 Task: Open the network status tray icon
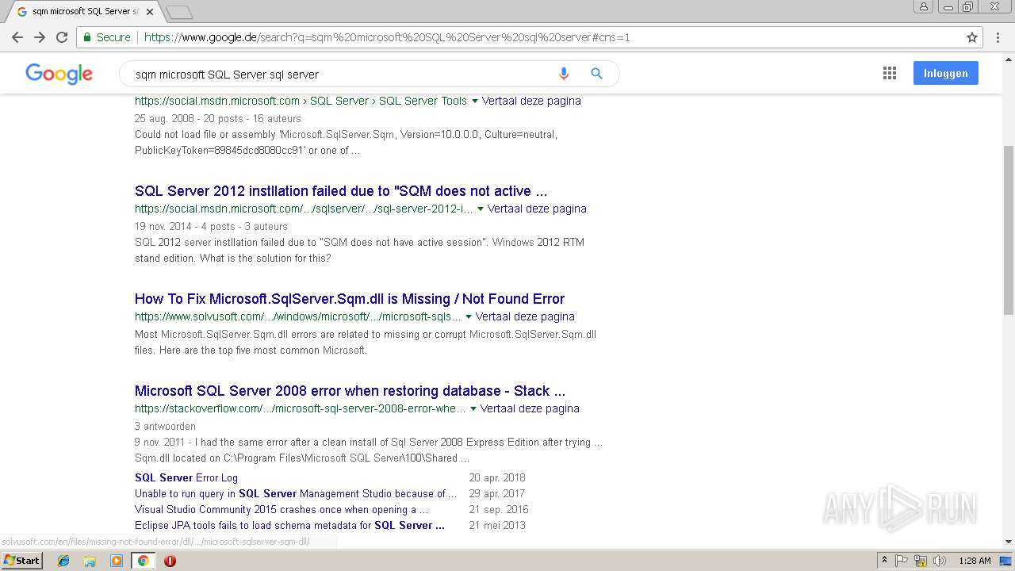click(921, 561)
